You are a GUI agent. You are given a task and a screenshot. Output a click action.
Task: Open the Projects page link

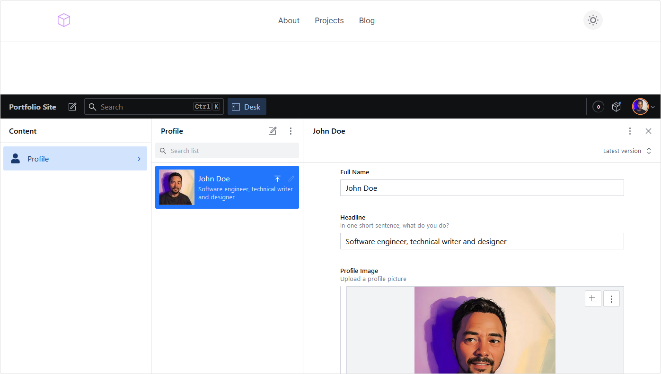pyautogui.click(x=329, y=20)
